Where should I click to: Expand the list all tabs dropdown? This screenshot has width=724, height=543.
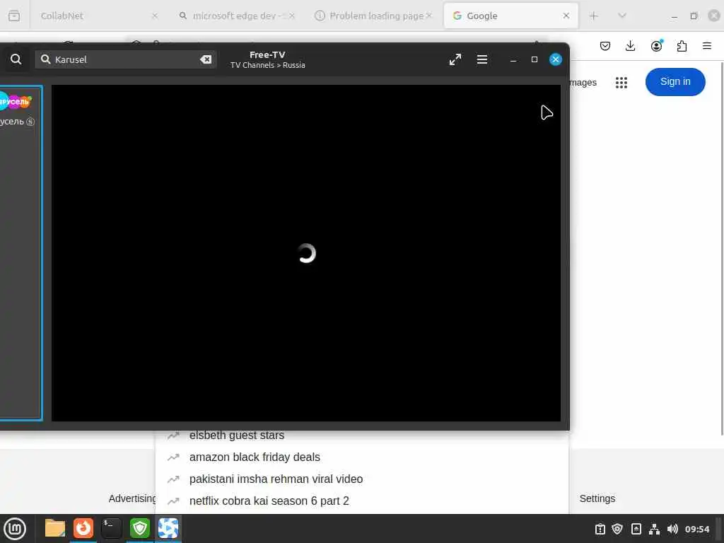622,16
